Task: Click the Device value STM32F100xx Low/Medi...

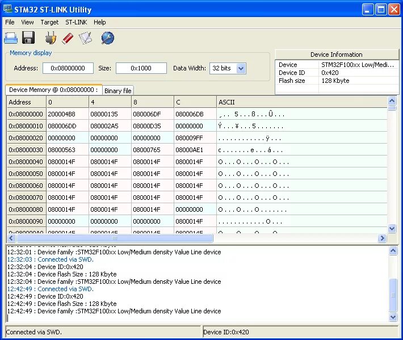Action: [x=358, y=65]
